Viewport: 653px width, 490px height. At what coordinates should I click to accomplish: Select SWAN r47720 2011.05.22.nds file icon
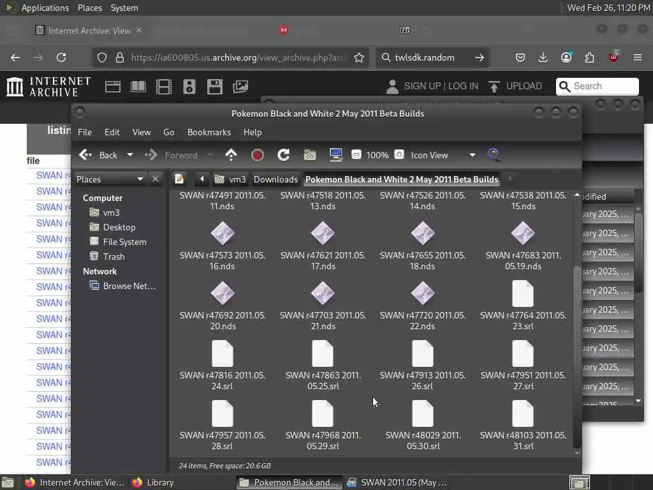(x=423, y=293)
